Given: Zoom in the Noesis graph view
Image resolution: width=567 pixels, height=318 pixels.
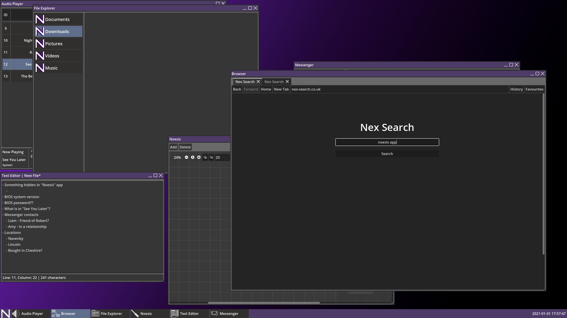Looking at the screenshot, I should pyautogui.click(x=199, y=157).
